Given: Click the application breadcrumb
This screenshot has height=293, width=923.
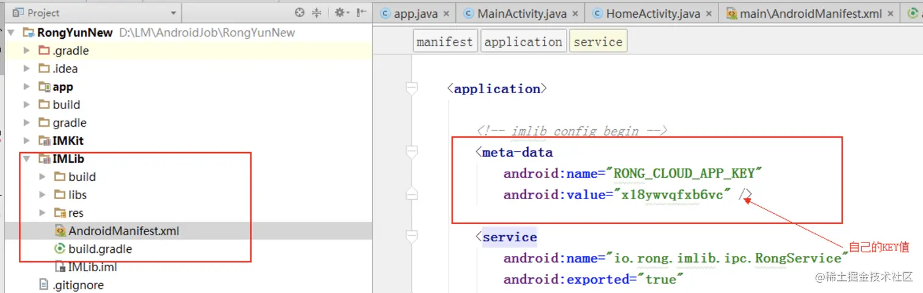Looking at the screenshot, I should (523, 42).
